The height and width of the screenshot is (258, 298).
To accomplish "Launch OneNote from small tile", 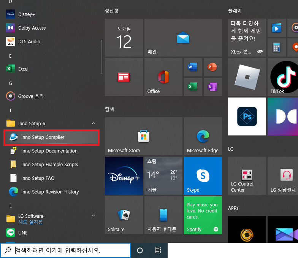I will tap(213, 87).
